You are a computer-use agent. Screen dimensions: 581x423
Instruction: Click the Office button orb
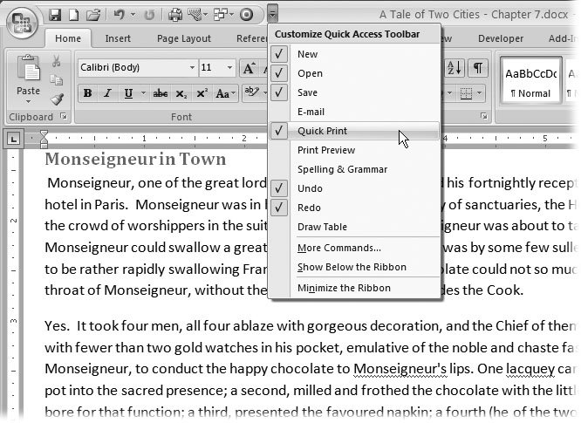[x=21, y=22]
